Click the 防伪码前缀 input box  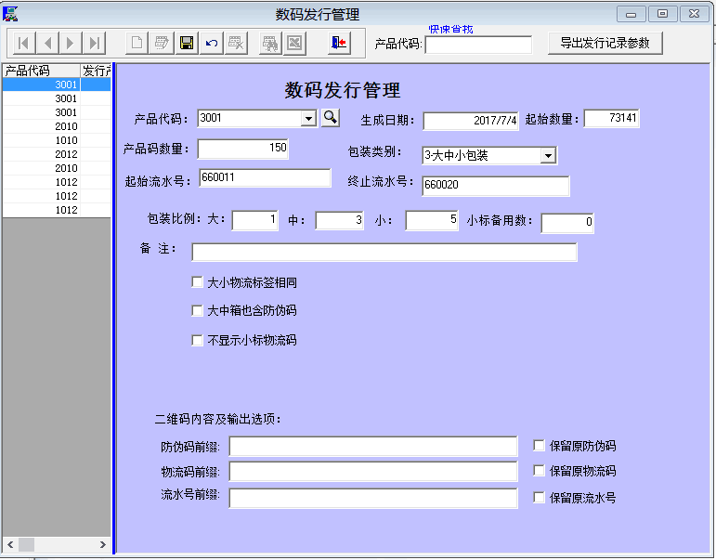tap(373, 447)
